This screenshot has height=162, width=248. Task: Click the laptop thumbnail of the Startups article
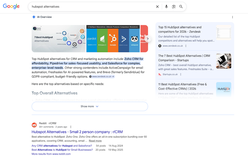(x=224, y=61)
